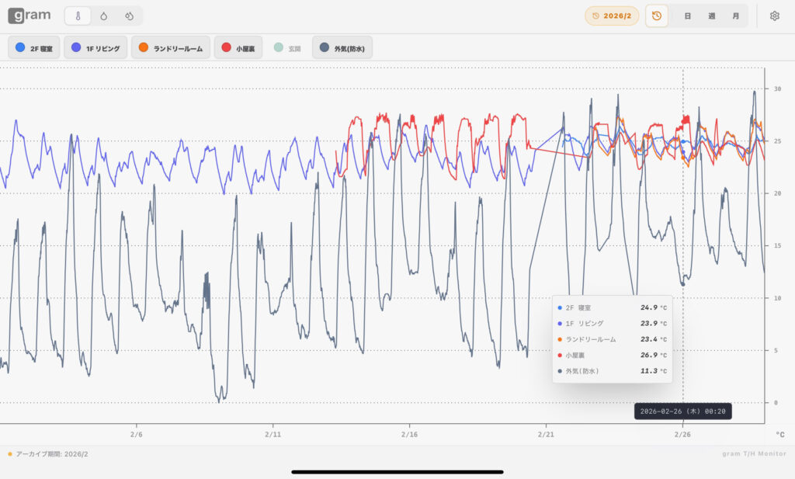Open the 2026/2 archive period selector
The width and height of the screenshot is (795, 479).
pyautogui.click(x=612, y=16)
